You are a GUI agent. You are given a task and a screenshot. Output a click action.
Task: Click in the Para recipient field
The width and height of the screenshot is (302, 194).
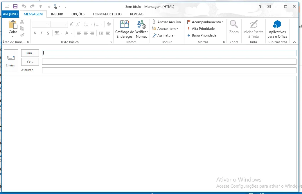169,53
